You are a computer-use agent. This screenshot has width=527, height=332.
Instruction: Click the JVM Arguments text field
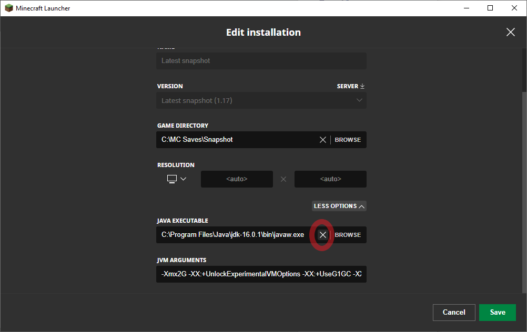point(261,274)
